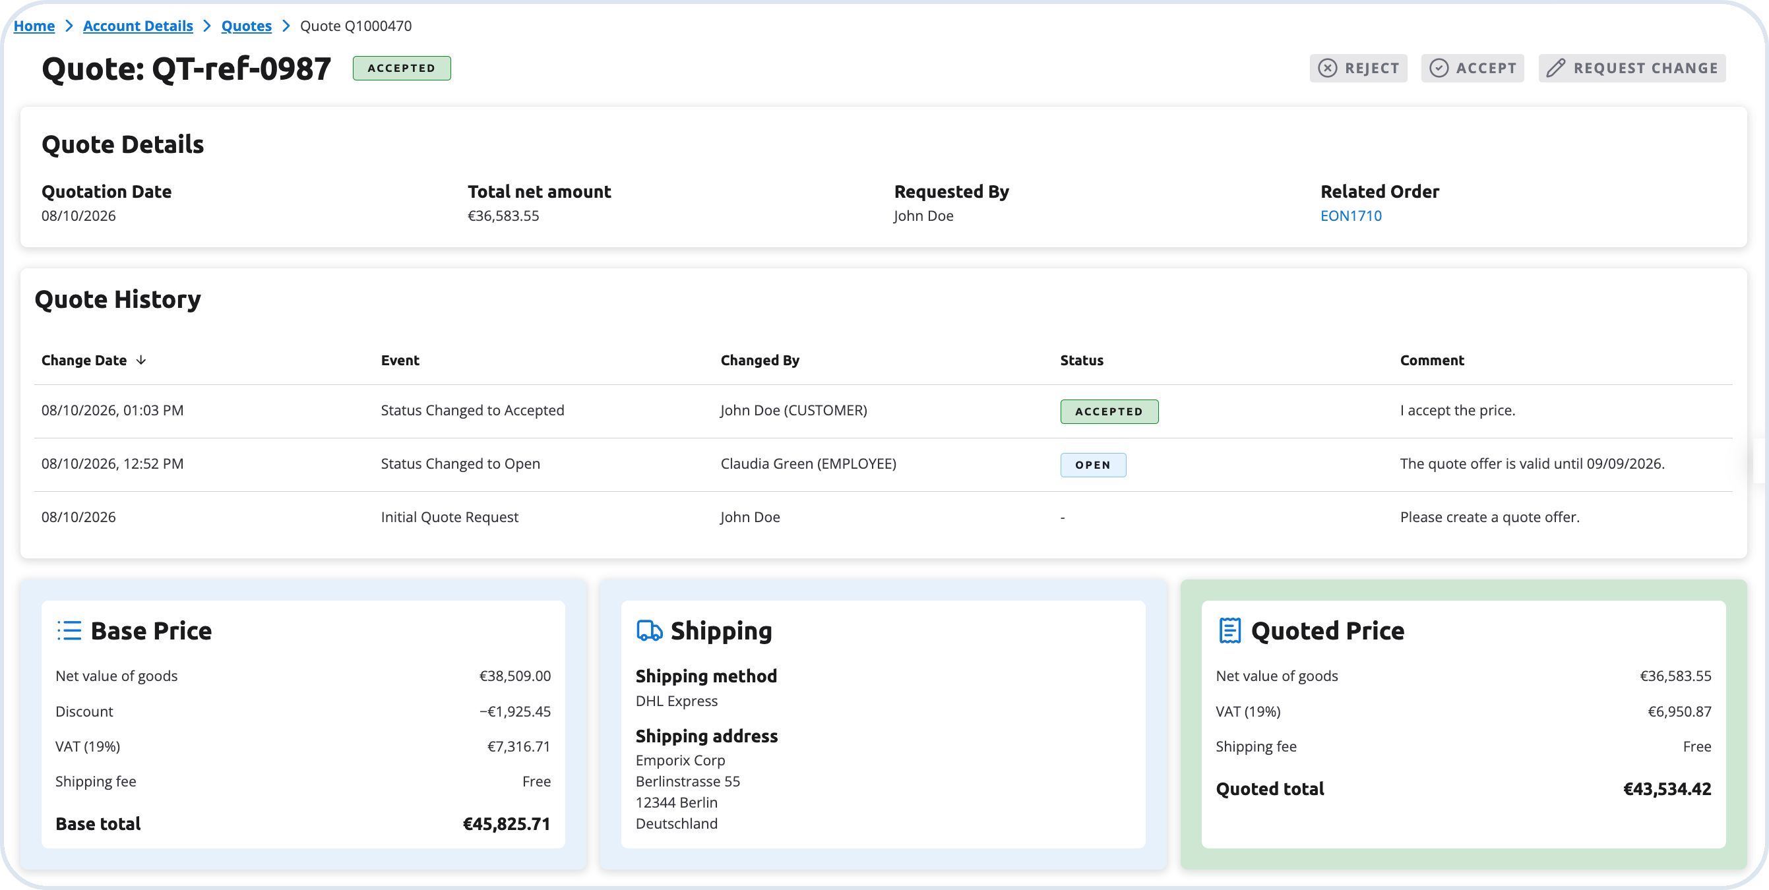Click quoted net value €36,583.55 in Quoted Price
The width and height of the screenshot is (1769, 890).
click(1675, 676)
